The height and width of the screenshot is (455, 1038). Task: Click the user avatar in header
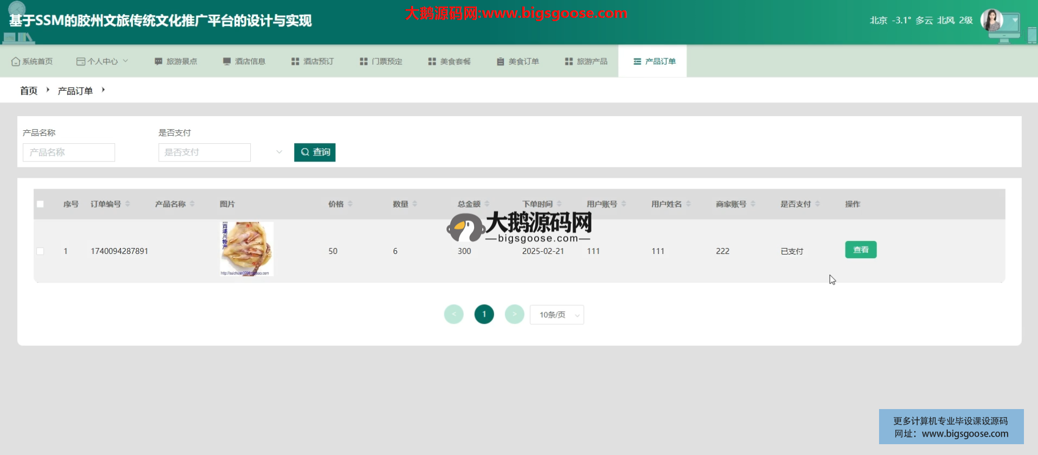coord(992,21)
